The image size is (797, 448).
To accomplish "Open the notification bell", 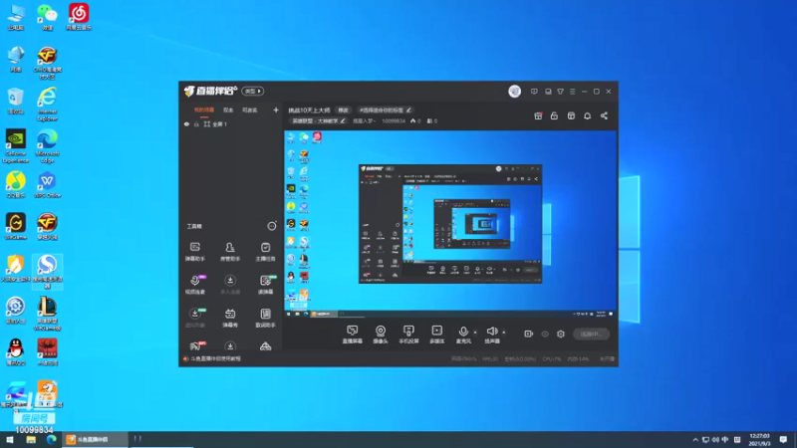I will pyautogui.click(x=587, y=115).
